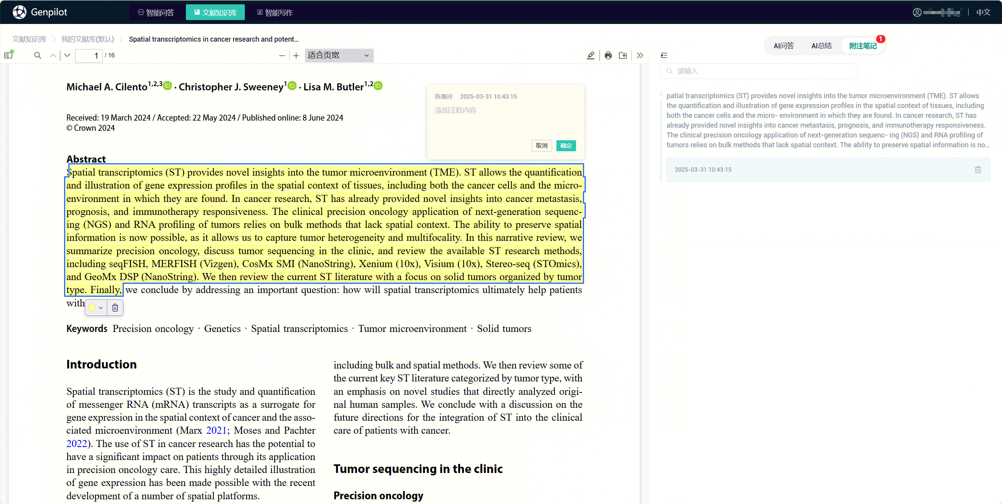Open the user account avatar icon
Viewport: 1002px width, 504px height.
point(917,12)
